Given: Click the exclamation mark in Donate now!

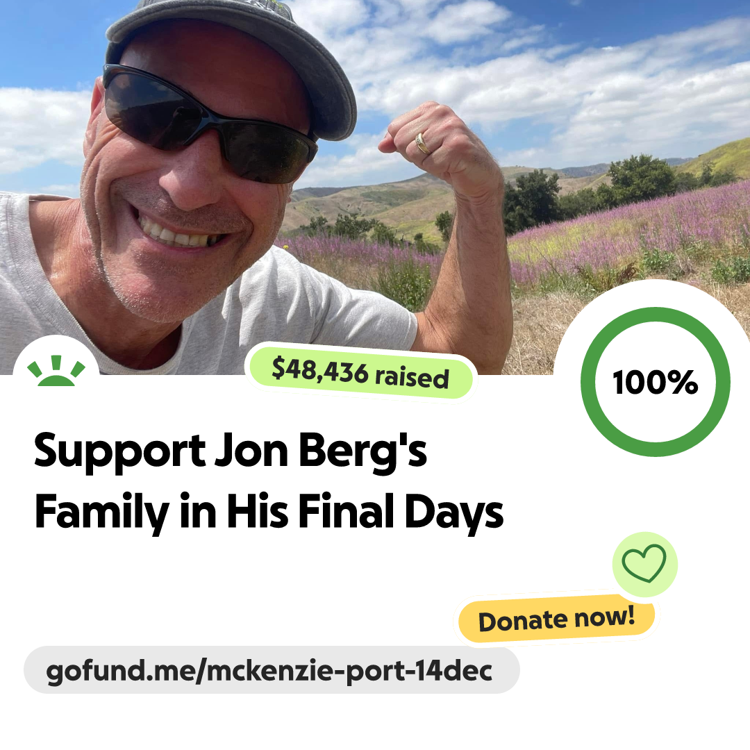Looking at the screenshot, I should pyautogui.click(x=629, y=615).
